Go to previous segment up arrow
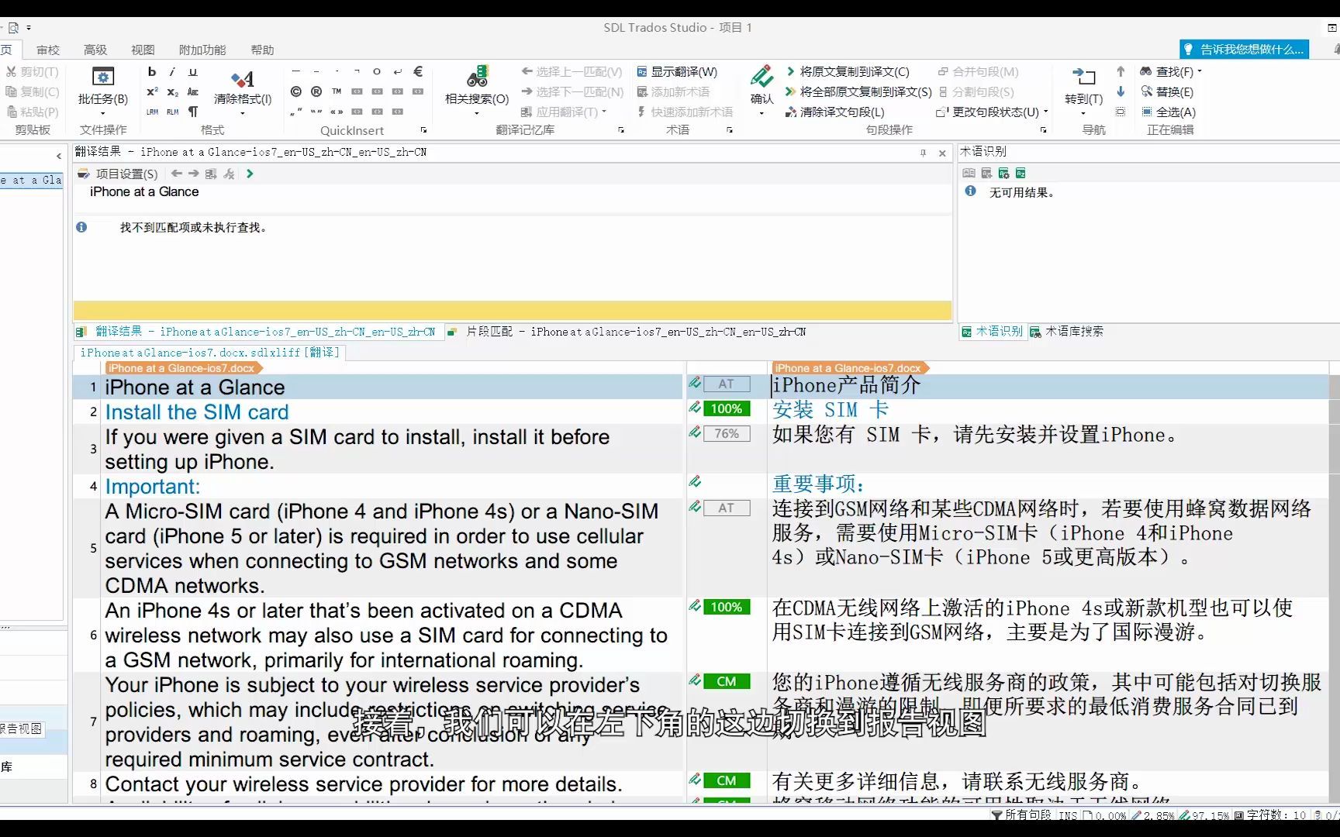This screenshot has height=837, width=1340. pos(1121,71)
